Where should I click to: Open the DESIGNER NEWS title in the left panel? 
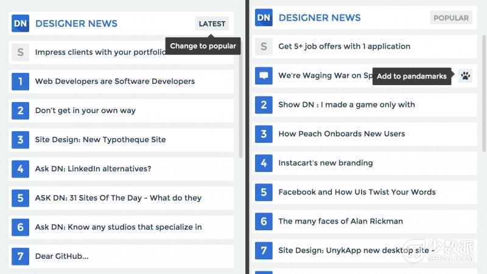tap(77, 24)
